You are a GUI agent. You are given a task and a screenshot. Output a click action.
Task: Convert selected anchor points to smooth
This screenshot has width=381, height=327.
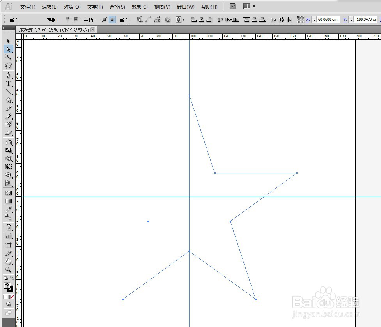[x=76, y=19]
